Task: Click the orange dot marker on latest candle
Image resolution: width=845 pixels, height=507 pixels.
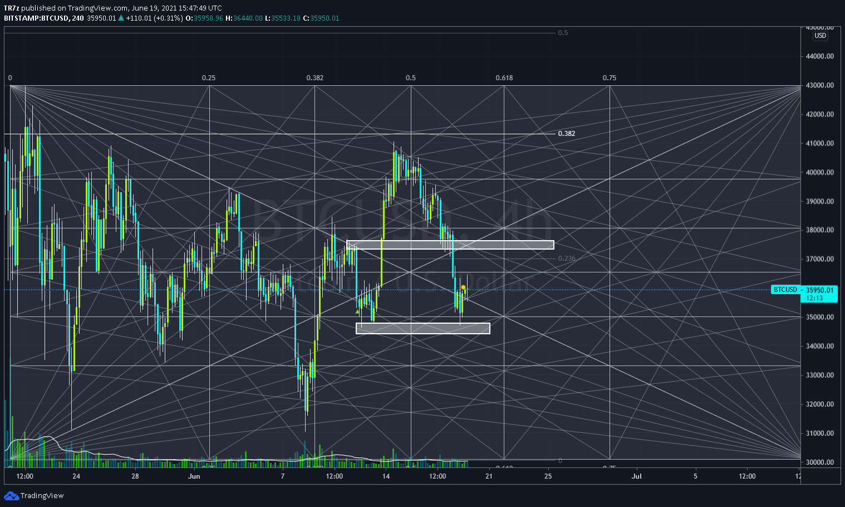Action: point(463,287)
